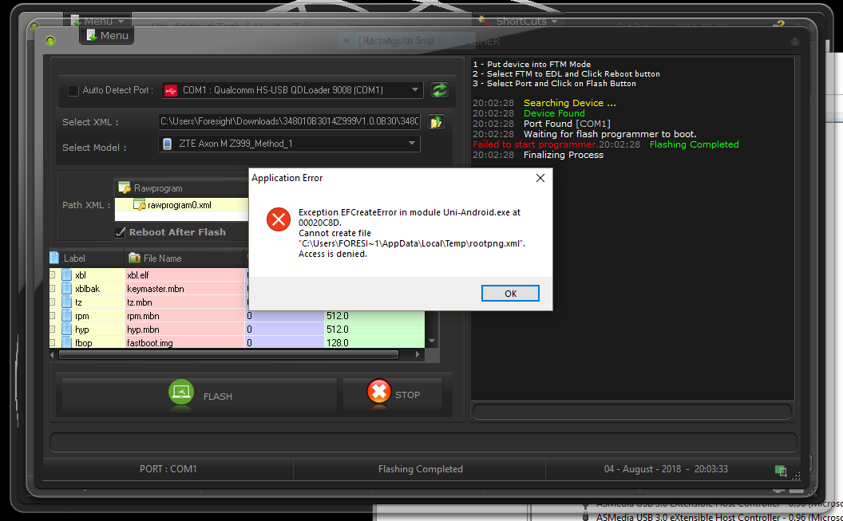Toggle the hyp row checkbox
This screenshot has height=521, width=843.
[52, 330]
